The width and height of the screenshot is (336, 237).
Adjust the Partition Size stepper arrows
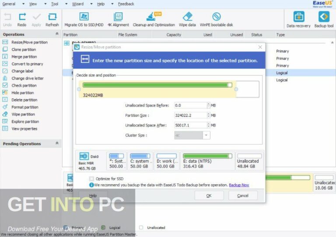coord(209,115)
